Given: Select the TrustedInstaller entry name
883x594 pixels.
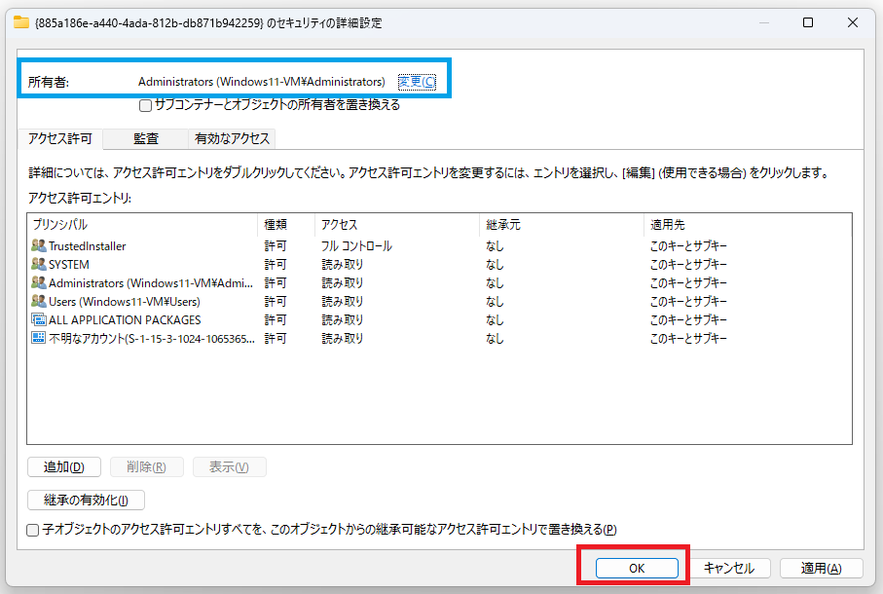Looking at the screenshot, I should 88,246.
